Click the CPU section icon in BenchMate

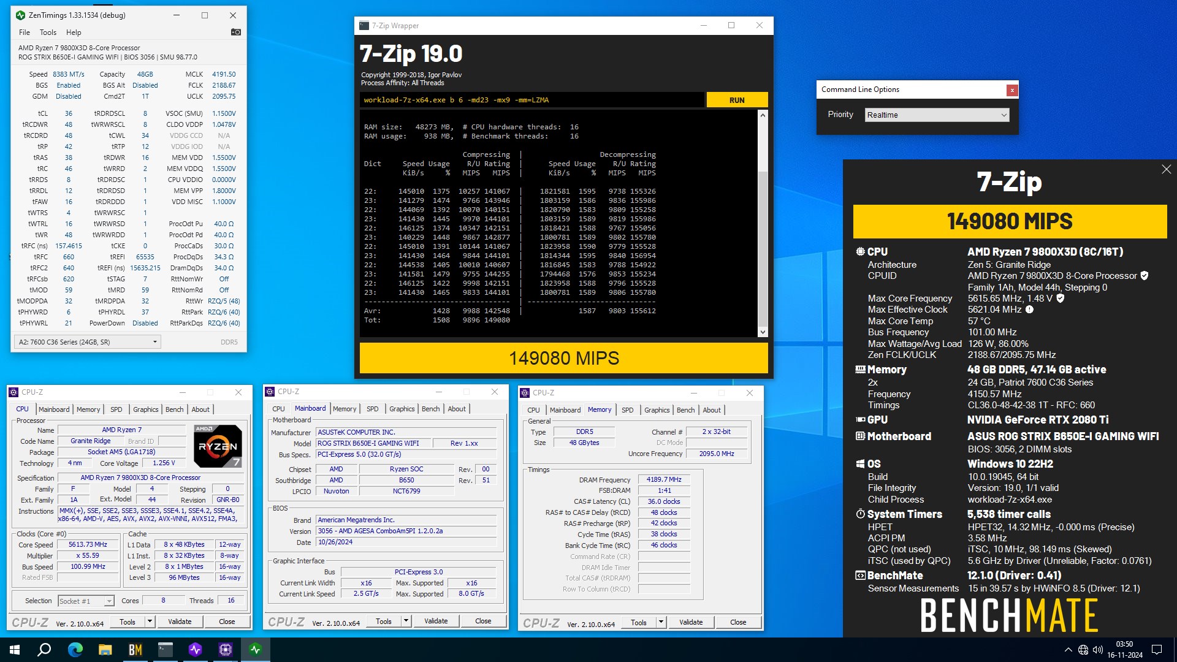pos(860,252)
